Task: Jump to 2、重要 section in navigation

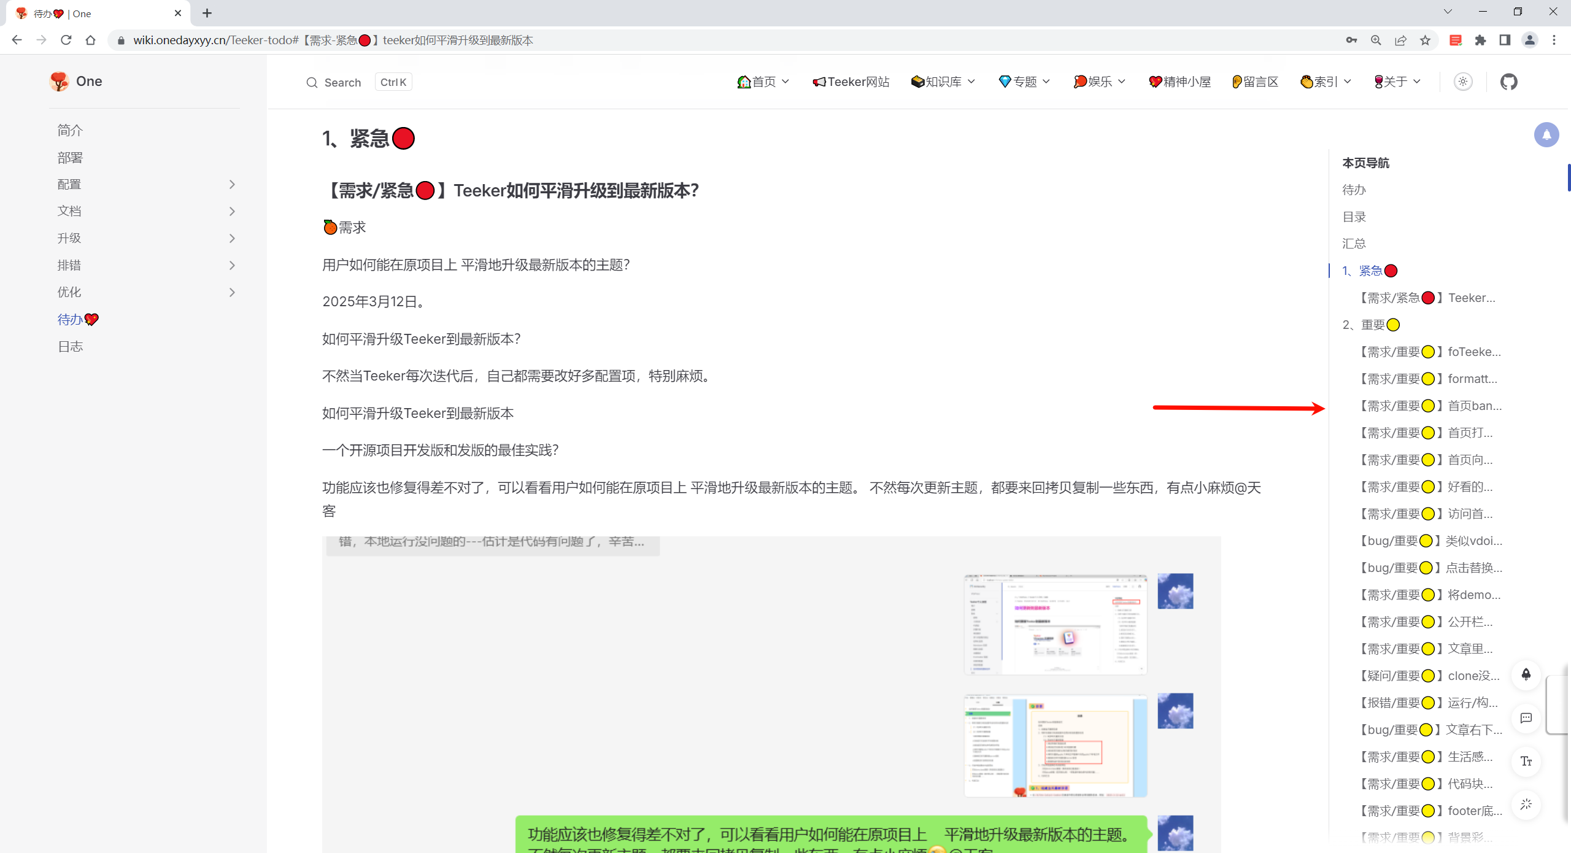Action: tap(1371, 325)
